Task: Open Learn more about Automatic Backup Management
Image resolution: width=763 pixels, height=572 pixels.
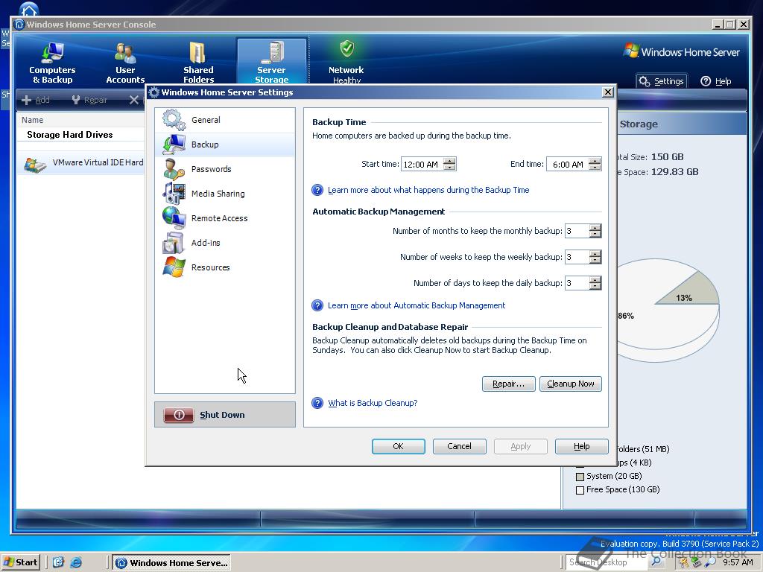Action: (x=417, y=305)
